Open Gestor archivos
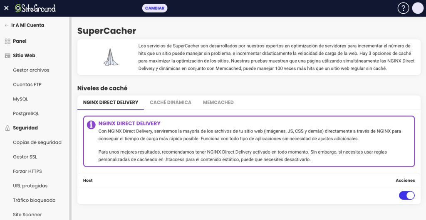The height and width of the screenshot is (220, 426). click(31, 70)
